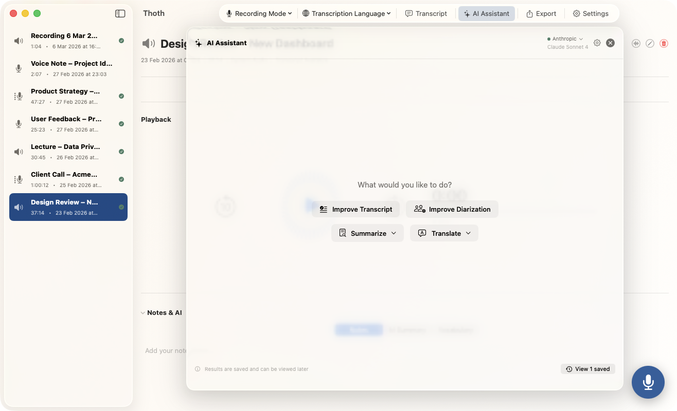Open the Transcription Language menu
The height and width of the screenshot is (411, 677).
click(346, 13)
